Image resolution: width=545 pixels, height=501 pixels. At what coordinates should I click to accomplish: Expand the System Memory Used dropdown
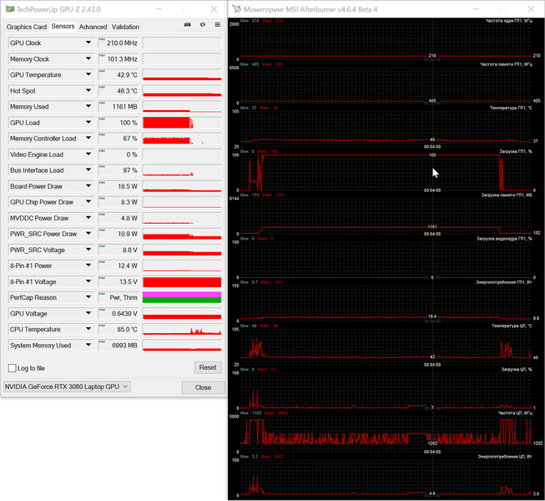tap(88, 345)
